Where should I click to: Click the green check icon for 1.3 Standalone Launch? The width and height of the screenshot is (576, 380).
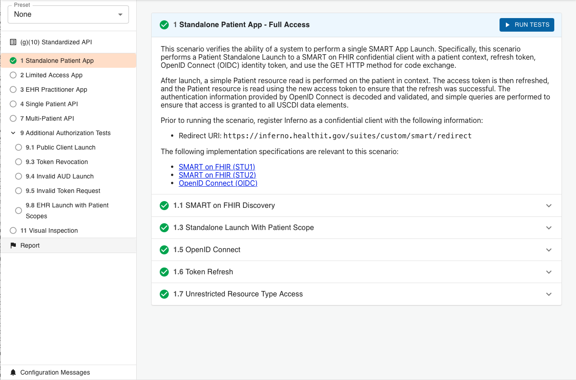164,228
